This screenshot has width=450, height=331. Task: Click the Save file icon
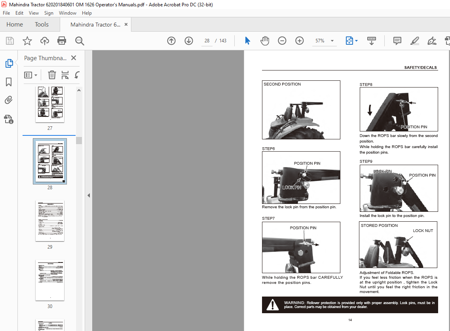(10, 41)
